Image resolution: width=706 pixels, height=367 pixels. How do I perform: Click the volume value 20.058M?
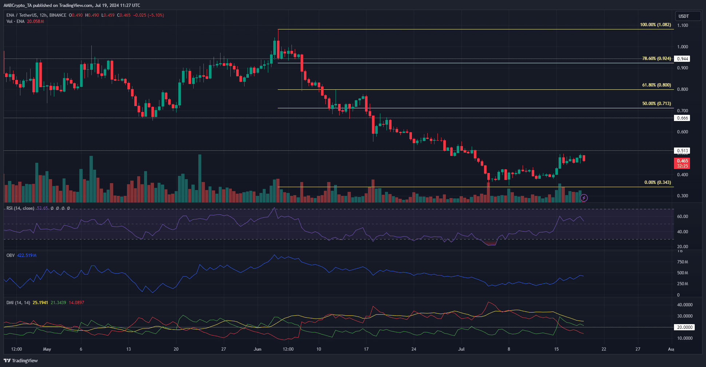tap(35, 21)
